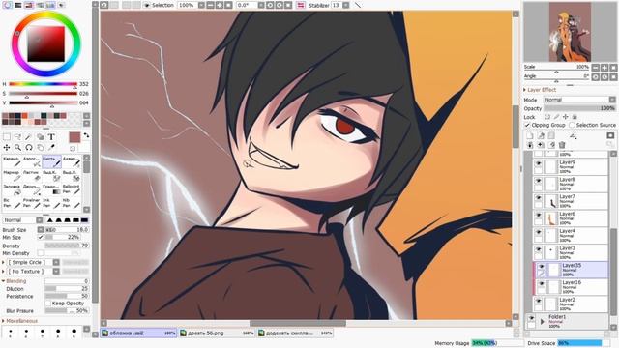Viewport: 619px width, 348px height.
Task: Swap foreground and background colors
Action: coord(86,135)
